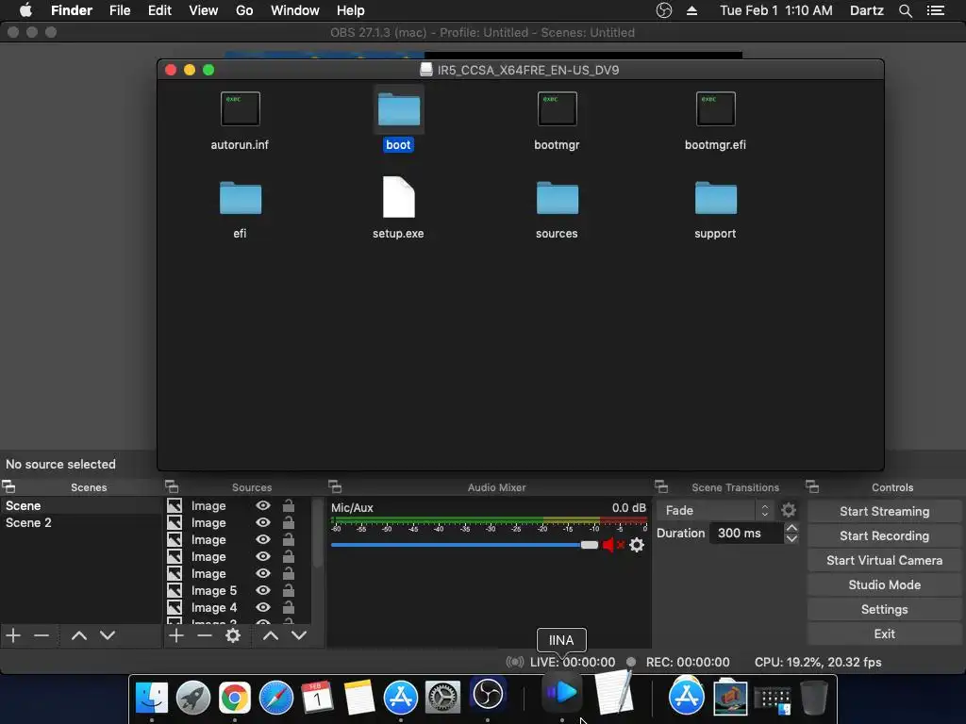Open the Window menu
The image size is (966, 724).
click(x=295, y=10)
